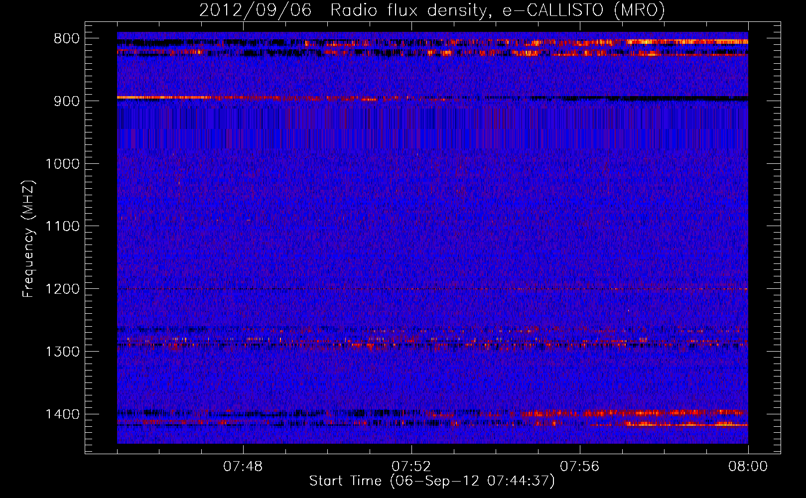Click the "Start Time (06-Sep-12 07:44:37)" label
Screen dimensions: 806x498
click(x=432, y=481)
